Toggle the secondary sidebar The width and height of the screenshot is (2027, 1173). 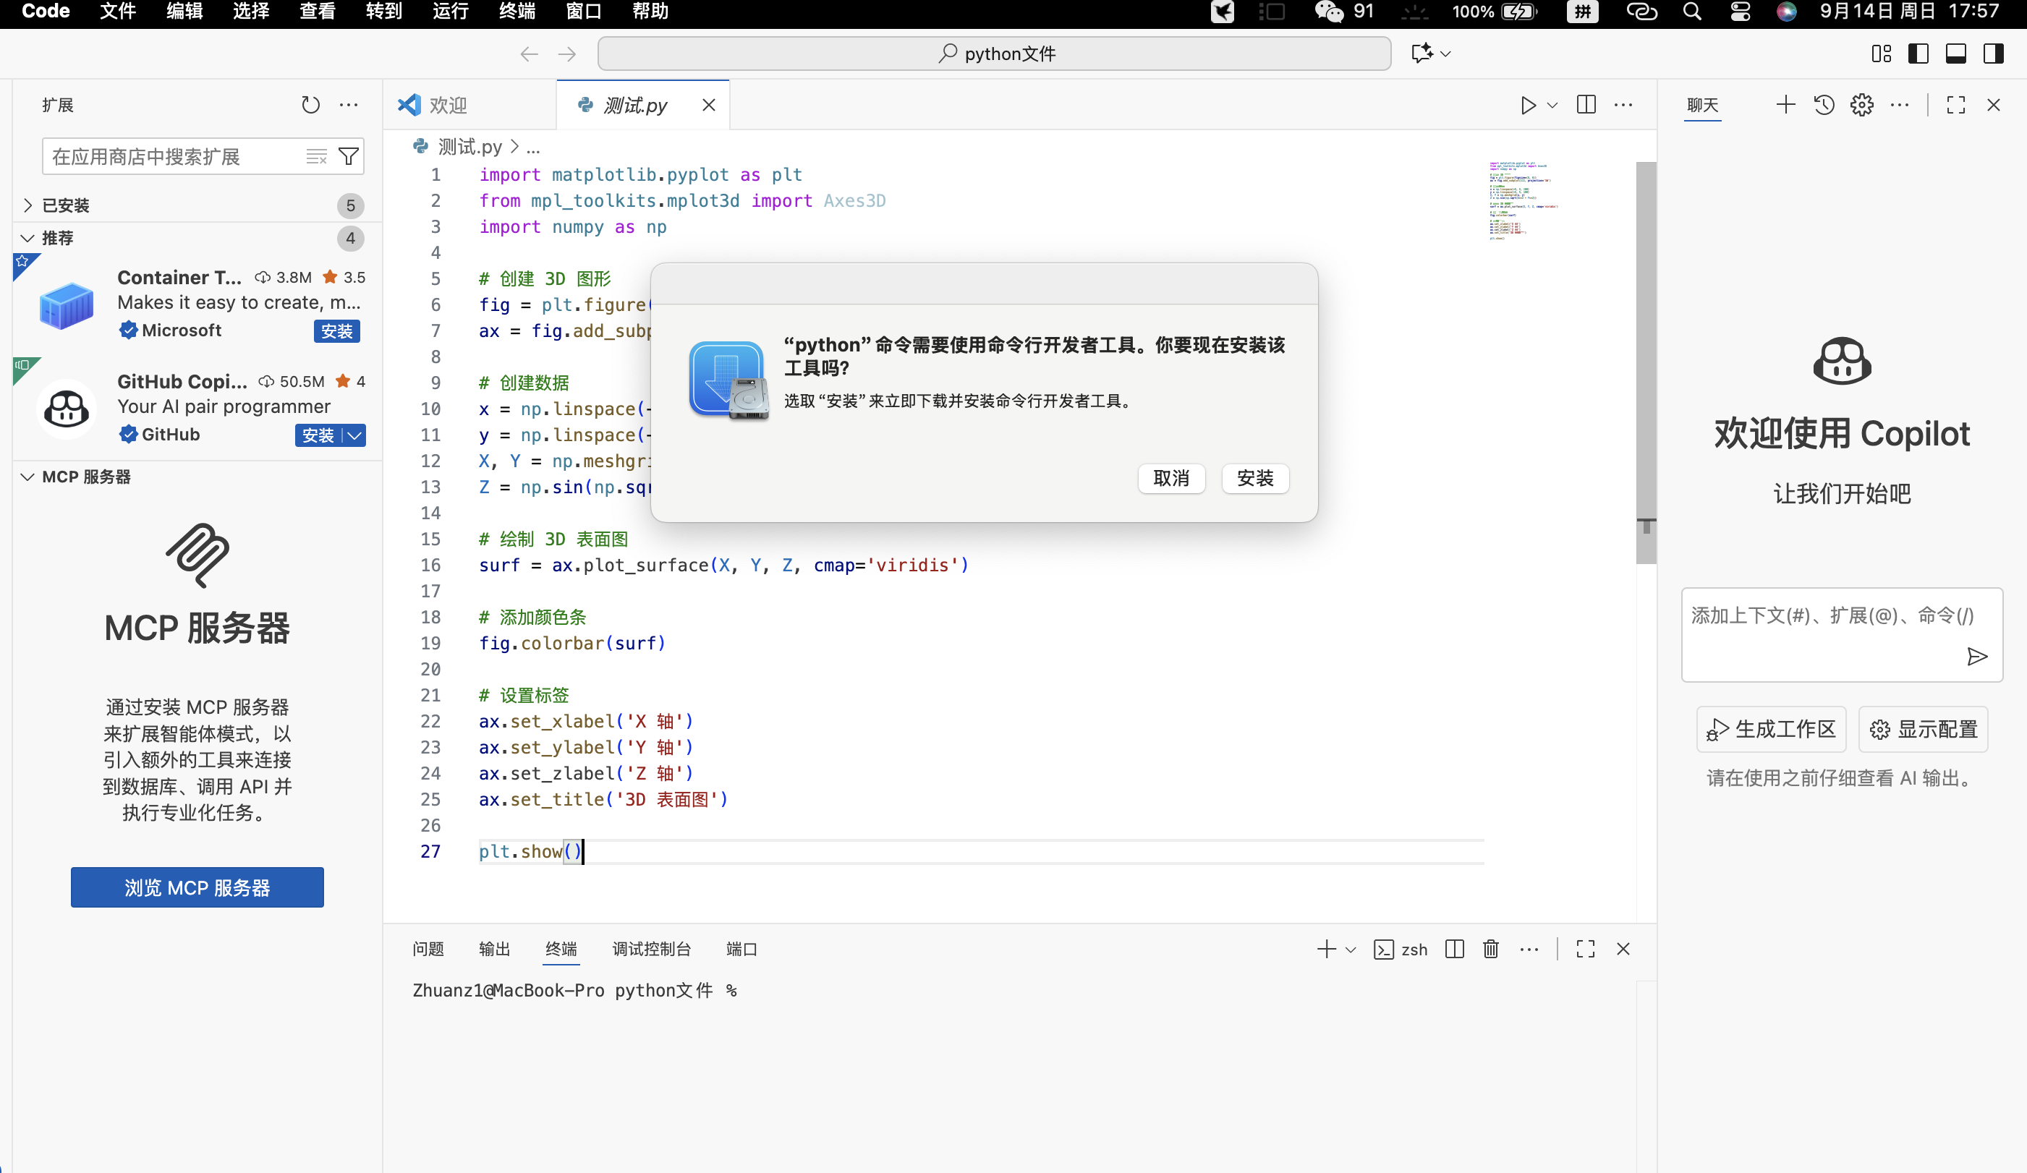point(1994,53)
